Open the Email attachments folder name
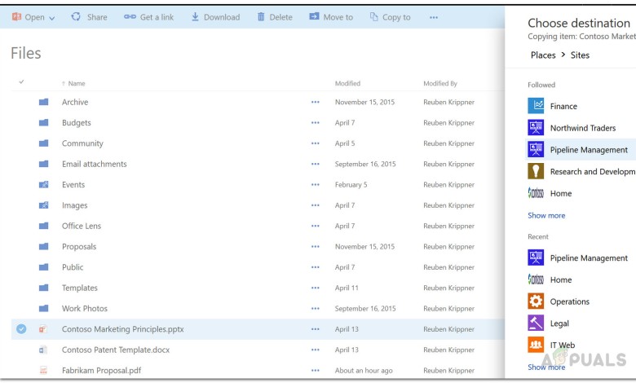This screenshot has width=636, height=383. [x=94, y=164]
